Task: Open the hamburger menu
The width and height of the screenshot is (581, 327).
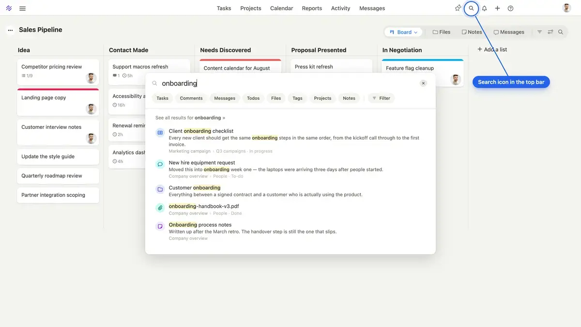Action: [x=22, y=8]
